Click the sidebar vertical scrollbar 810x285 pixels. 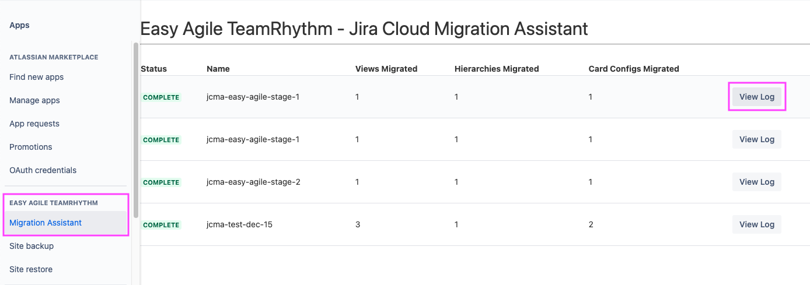click(x=136, y=128)
